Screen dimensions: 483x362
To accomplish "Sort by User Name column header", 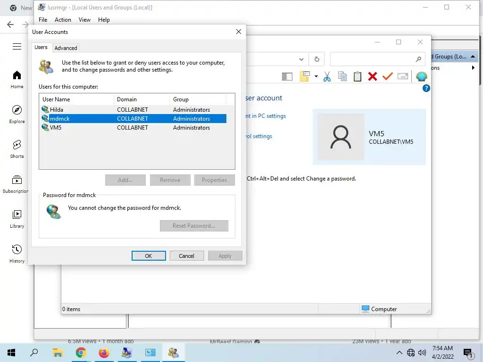I will pyautogui.click(x=76, y=99).
